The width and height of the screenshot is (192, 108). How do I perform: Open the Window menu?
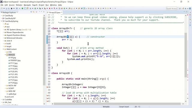(53, 5)
